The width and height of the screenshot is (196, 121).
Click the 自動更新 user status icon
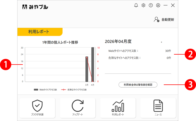pos(157,20)
